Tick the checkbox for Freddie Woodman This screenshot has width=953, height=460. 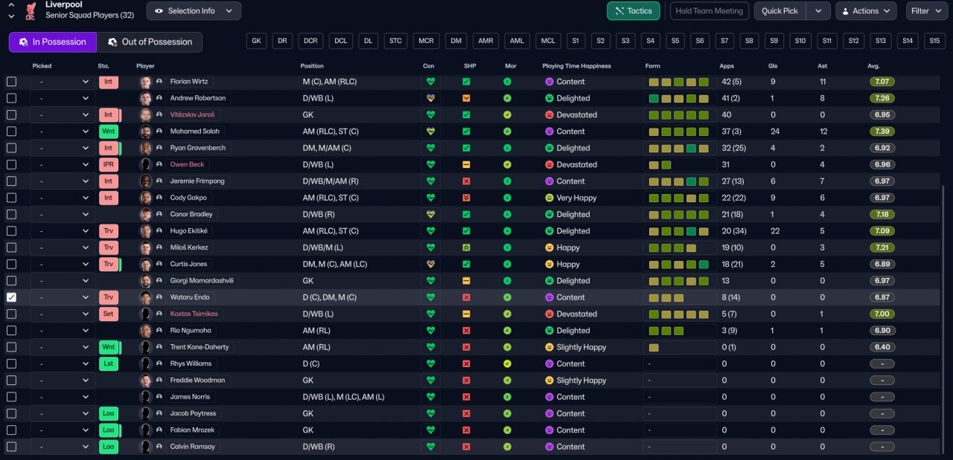tap(11, 380)
